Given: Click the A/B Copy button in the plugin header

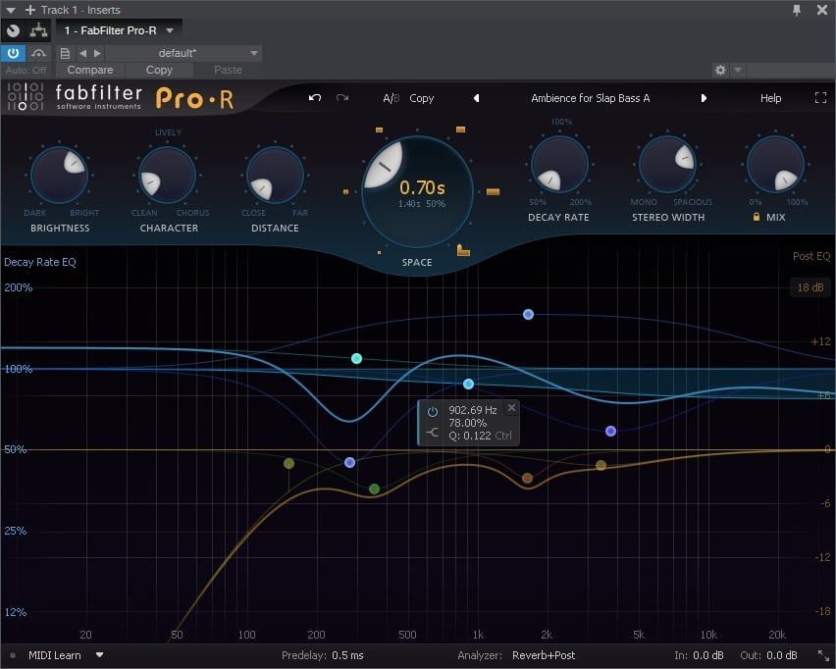Looking at the screenshot, I should point(422,98).
